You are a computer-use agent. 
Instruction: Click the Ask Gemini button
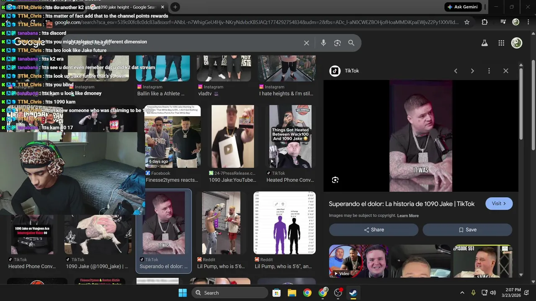pyautogui.click(x=464, y=7)
